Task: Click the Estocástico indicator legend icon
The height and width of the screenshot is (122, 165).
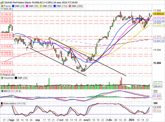Action: pyautogui.click(x=2, y=104)
